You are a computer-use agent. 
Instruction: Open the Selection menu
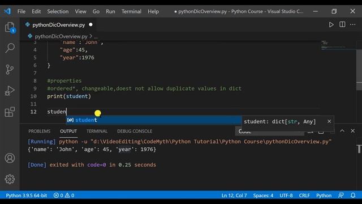(58, 11)
